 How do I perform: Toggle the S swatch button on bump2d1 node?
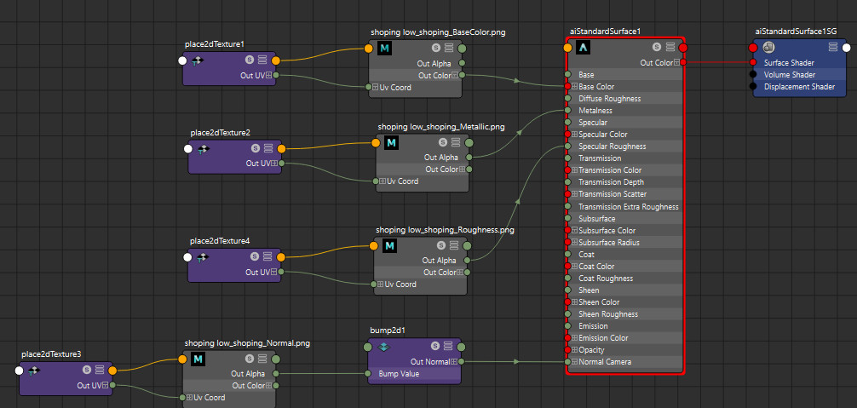tap(435, 346)
